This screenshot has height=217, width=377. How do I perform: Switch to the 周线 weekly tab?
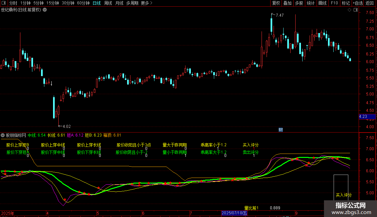tap(108, 3)
